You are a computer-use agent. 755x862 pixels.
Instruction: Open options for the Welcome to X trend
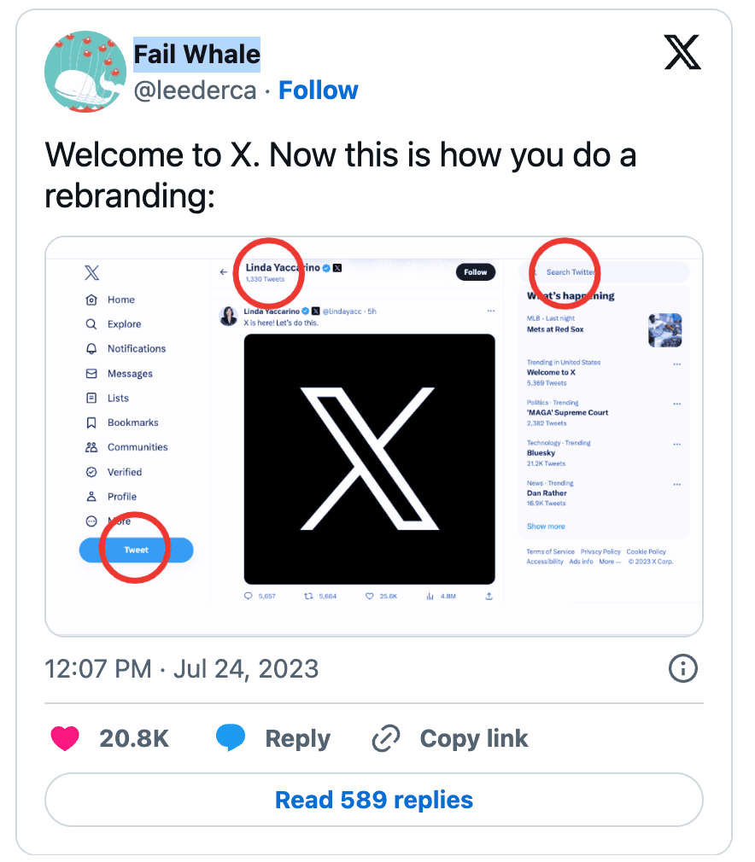point(677,365)
